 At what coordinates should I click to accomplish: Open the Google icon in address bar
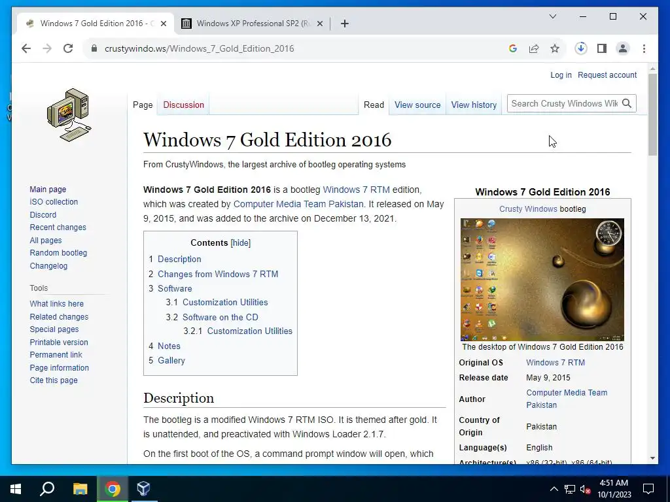513,48
